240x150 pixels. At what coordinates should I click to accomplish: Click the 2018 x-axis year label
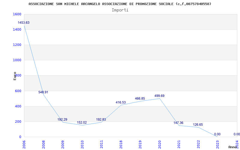pyautogui.click(x=121, y=144)
